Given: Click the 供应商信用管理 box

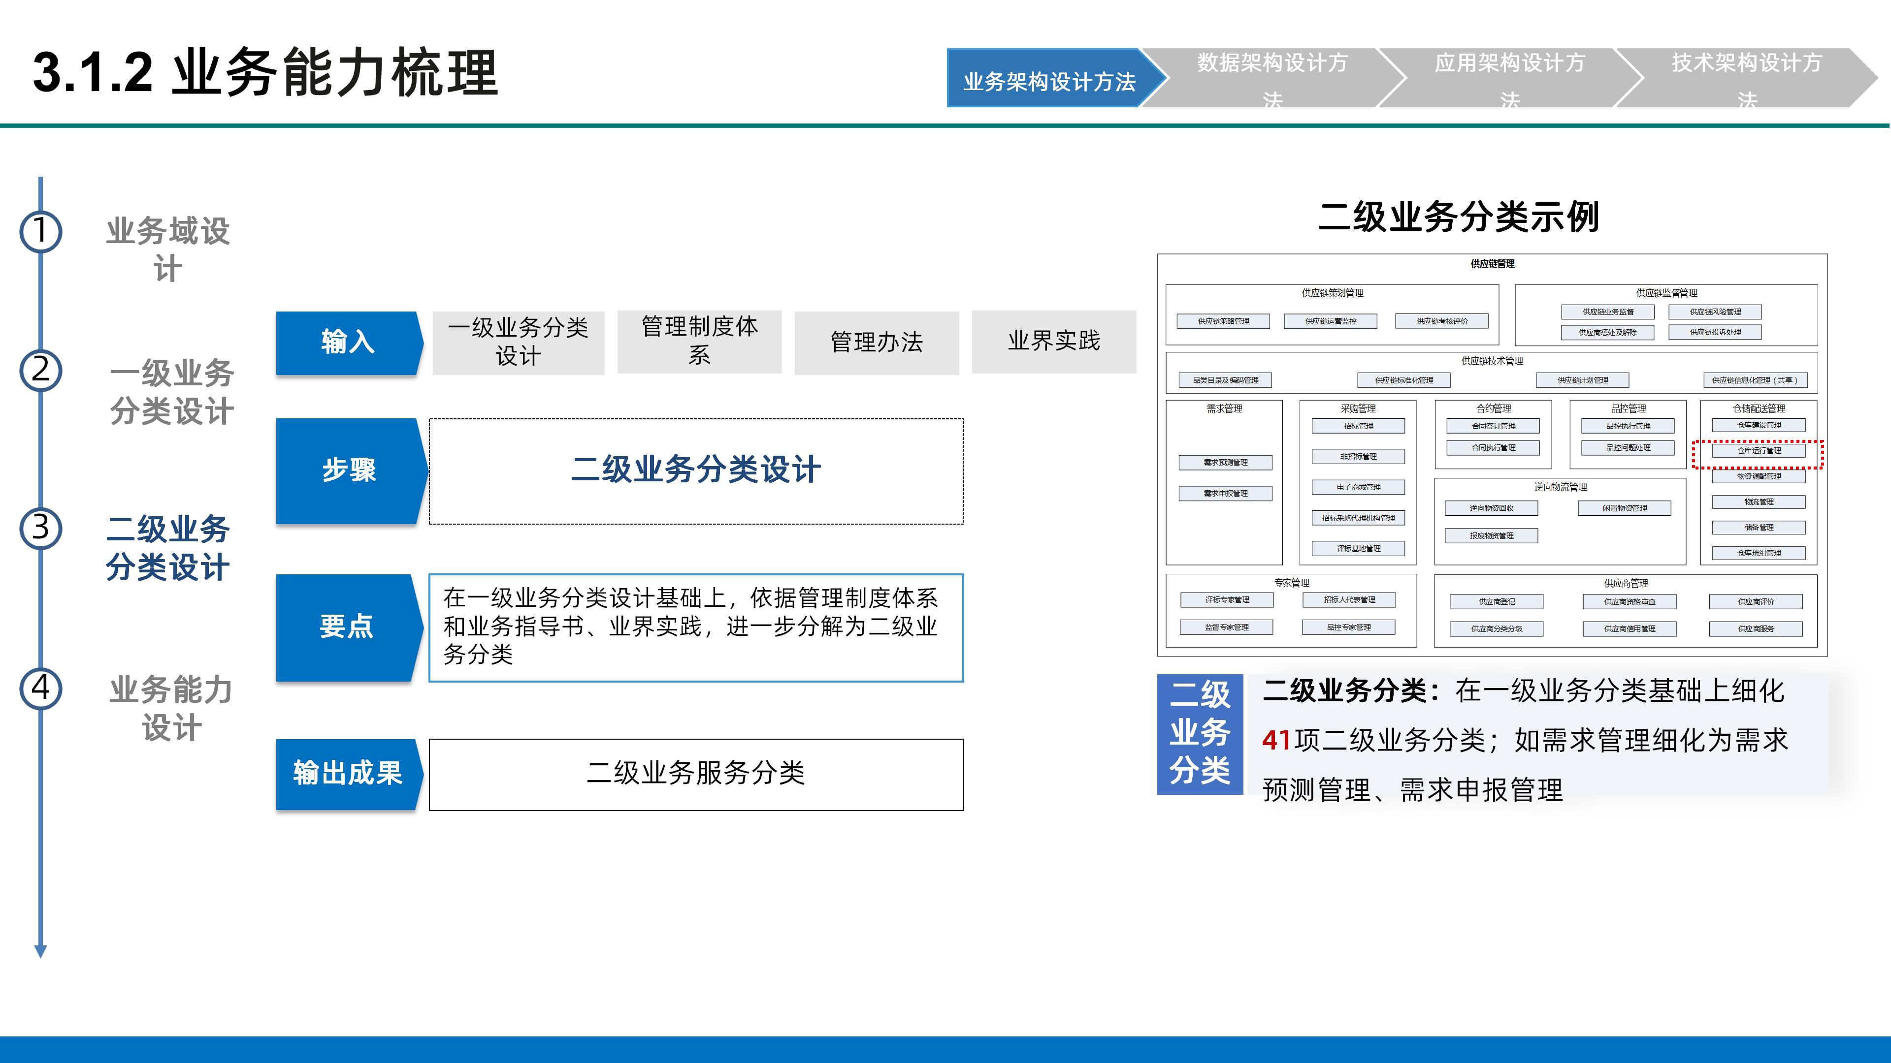Looking at the screenshot, I should [x=1630, y=629].
